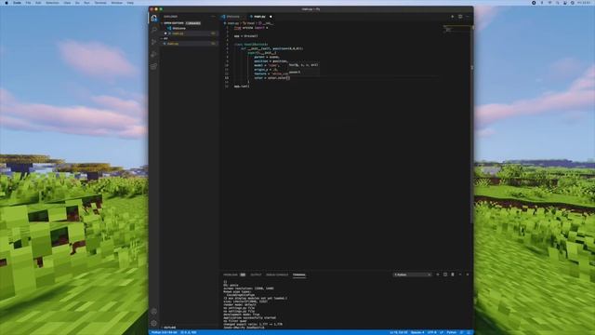Switch to Output panel tab
The width and height of the screenshot is (595, 335).
point(256,275)
